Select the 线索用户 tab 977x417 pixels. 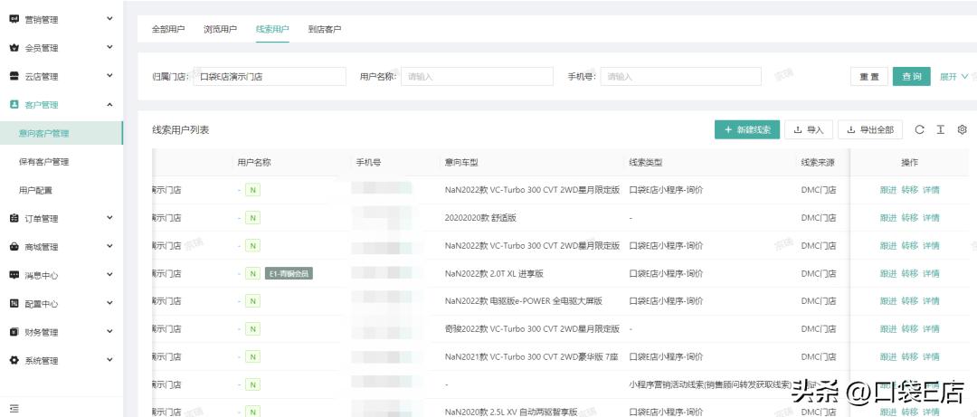point(272,29)
